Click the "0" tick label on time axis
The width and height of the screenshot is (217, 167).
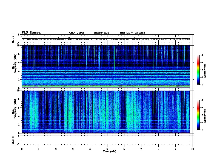[22, 149]
